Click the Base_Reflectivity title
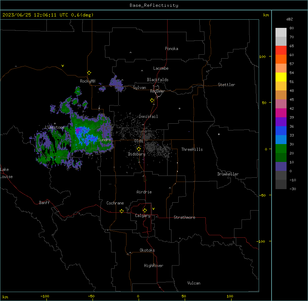This screenshot has width=308, height=301. pyautogui.click(x=154, y=5)
